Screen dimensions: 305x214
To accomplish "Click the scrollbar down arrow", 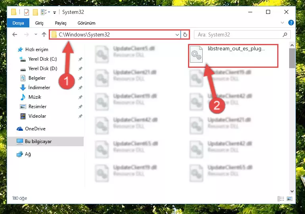I will (x=292, y=191).
